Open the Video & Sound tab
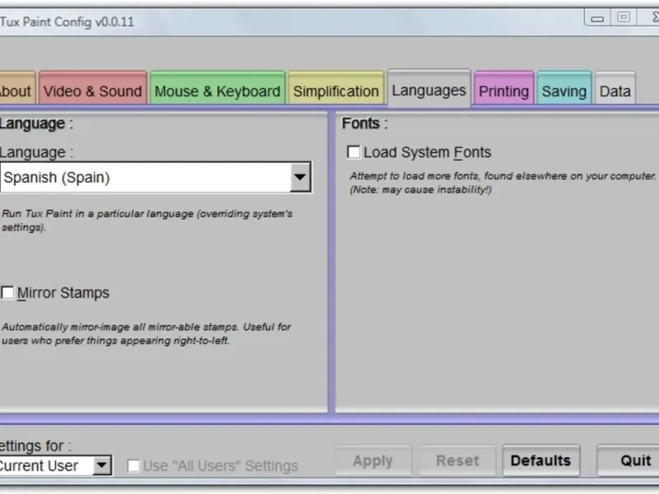659x494 pixels. click(93, 88)
